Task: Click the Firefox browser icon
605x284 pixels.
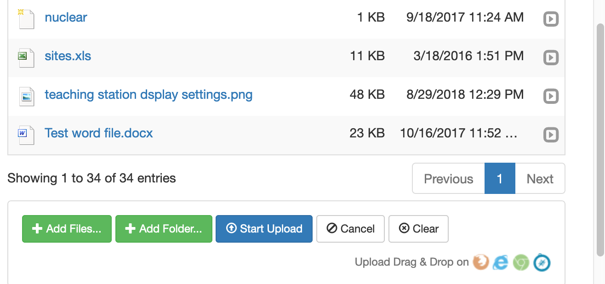Action: click(x=481, y=262)
